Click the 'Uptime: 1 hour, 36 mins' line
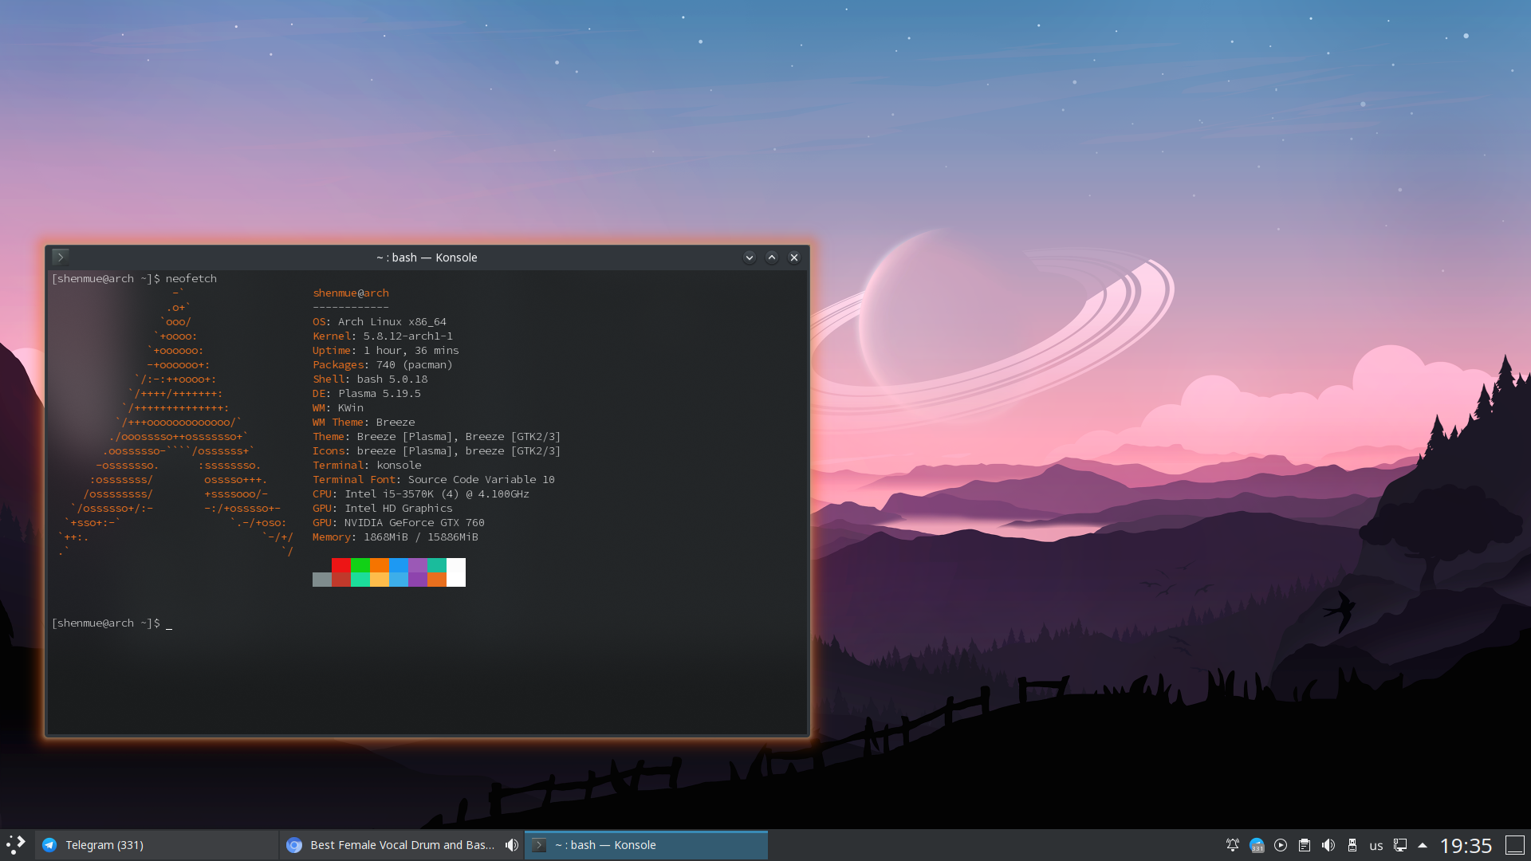Image resolution: width=1531 pixels, height=861 pixels. (386, 351)
